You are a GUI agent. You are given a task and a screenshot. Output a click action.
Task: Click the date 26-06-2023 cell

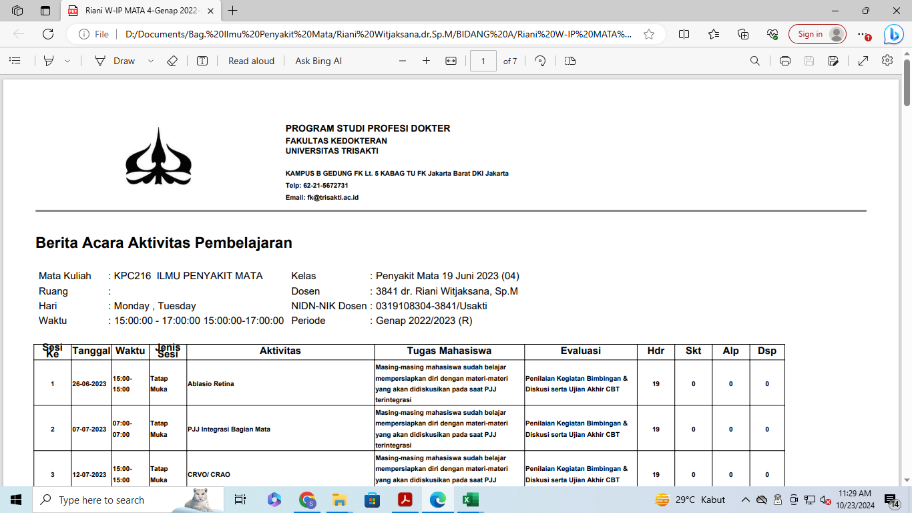[90, 383]
